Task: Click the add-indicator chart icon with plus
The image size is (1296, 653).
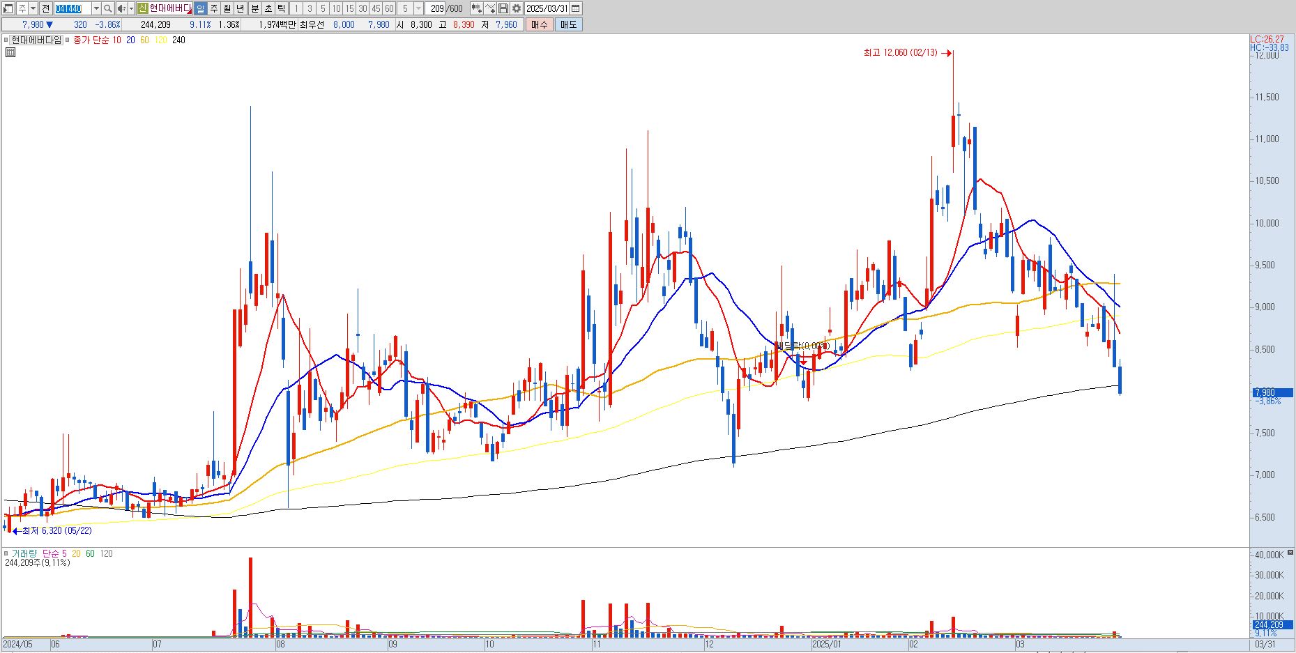Action: [x=476, y=8]
